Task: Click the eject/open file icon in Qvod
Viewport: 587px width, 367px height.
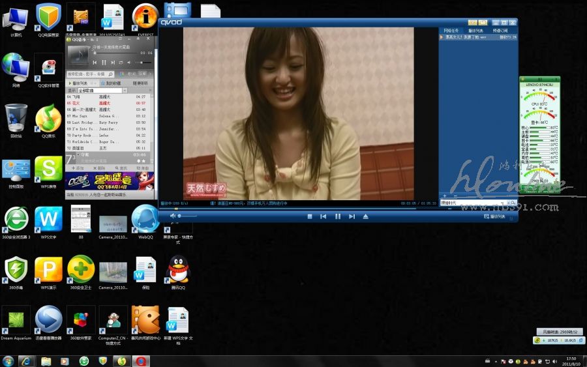Action: (366, 216)
